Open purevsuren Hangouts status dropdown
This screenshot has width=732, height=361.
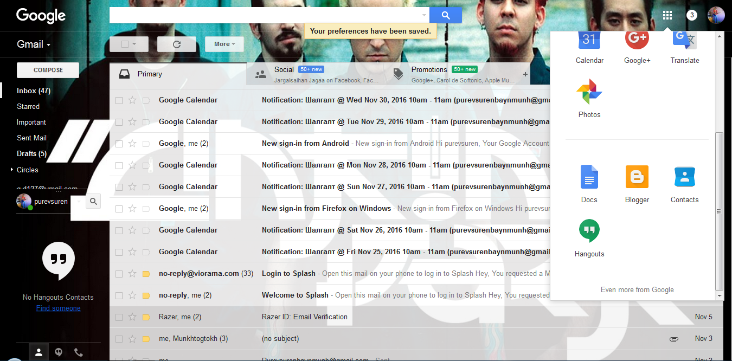click(78, 202)
